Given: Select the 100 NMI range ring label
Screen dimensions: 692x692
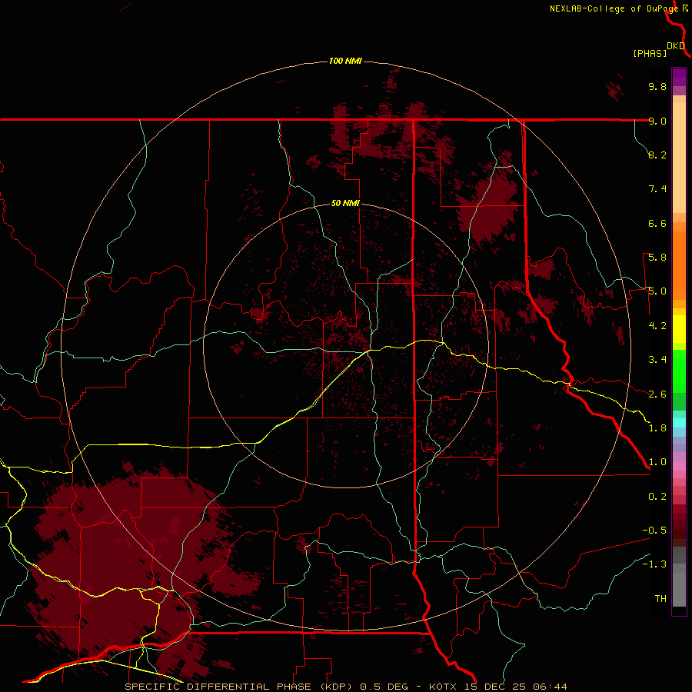Looking at the screenshot, I should coord(345,61).
